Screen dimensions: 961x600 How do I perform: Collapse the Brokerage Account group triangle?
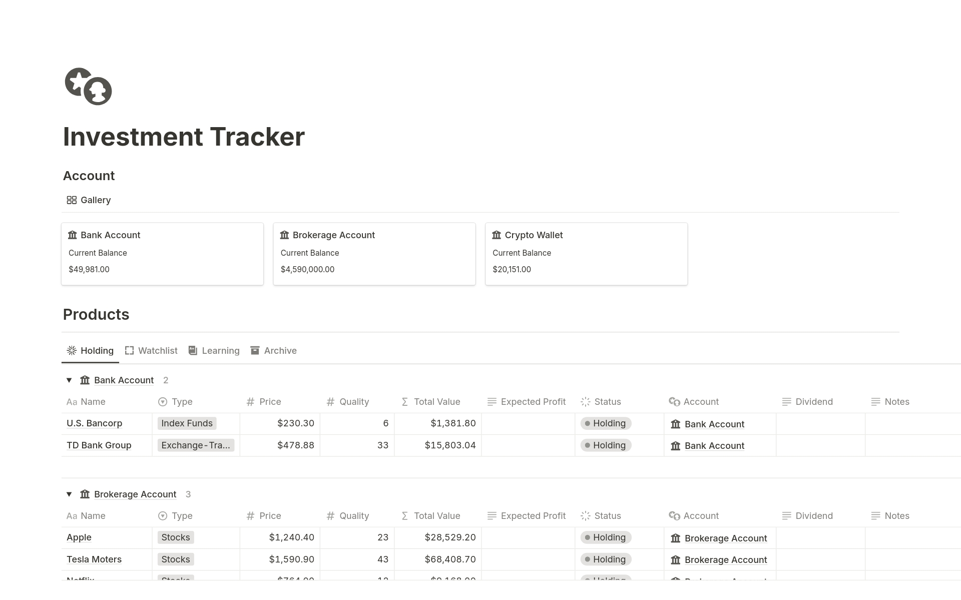[69, 494]
